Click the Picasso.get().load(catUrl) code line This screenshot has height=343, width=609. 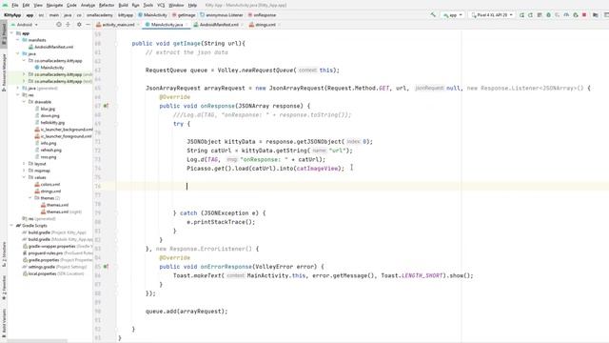pos(265,169)
